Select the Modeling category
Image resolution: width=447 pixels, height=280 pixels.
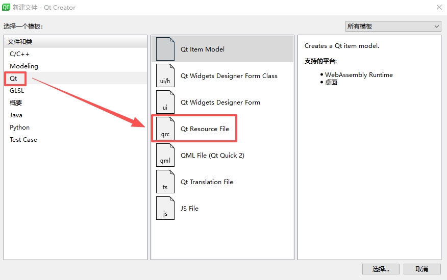(76, 66)
